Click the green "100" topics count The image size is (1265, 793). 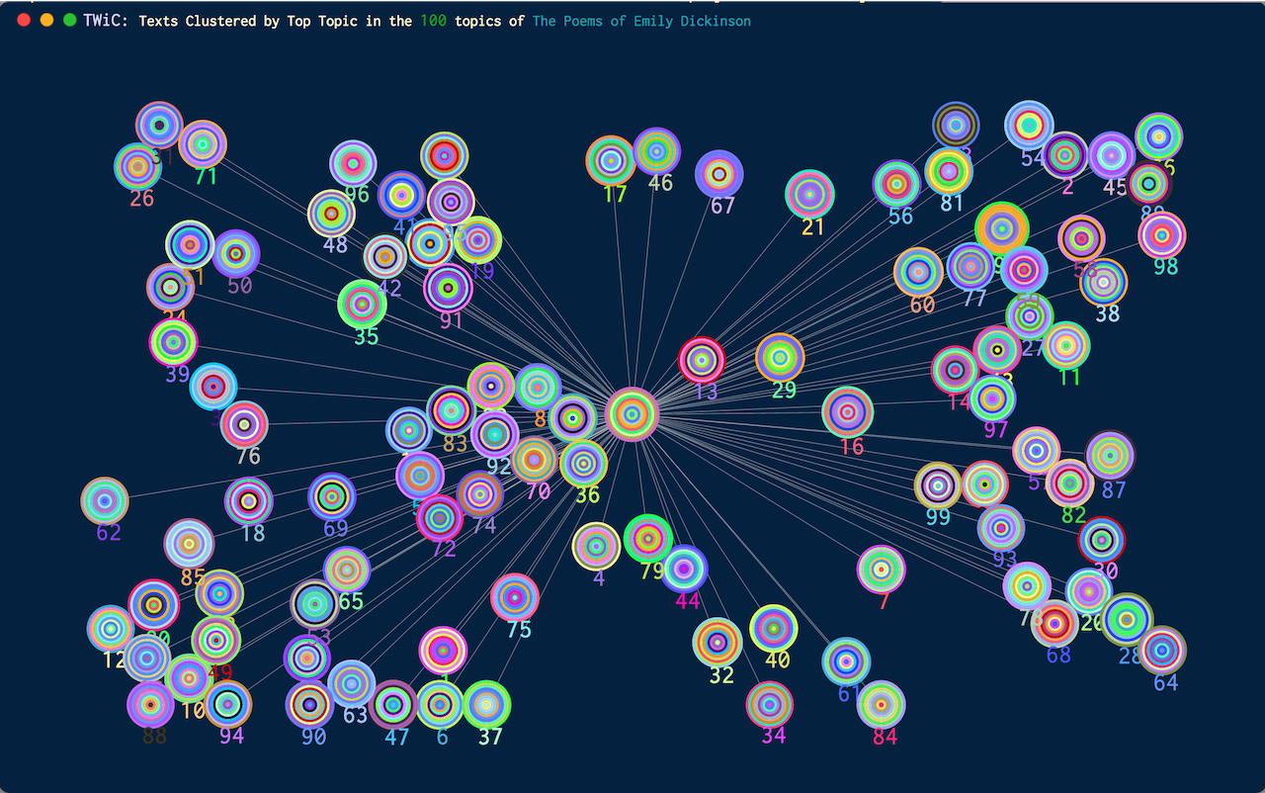click(433, 21)
